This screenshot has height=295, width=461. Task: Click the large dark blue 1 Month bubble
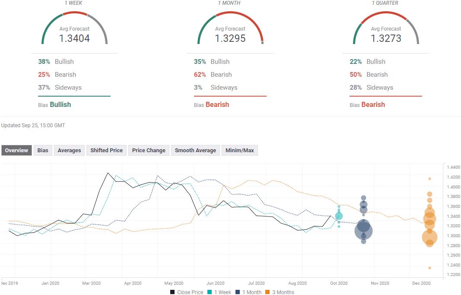[x=363, y=230]
